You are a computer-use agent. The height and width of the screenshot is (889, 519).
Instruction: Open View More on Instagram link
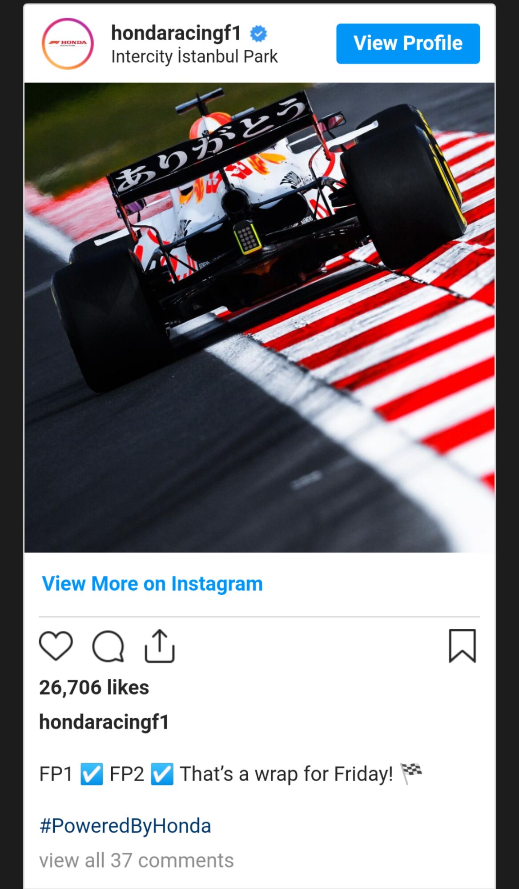point(152,584)
